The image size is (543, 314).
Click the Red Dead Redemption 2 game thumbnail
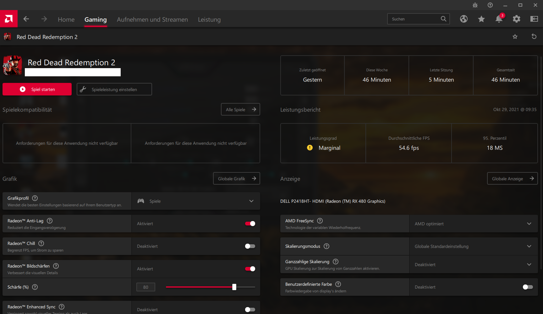(x=13, y=65)
